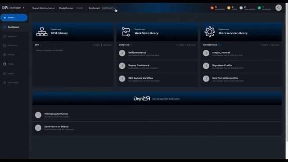Click Super Administrator in the breadcrumb
This screenshot has width=288, height=162.
click(x=44, y=8)
